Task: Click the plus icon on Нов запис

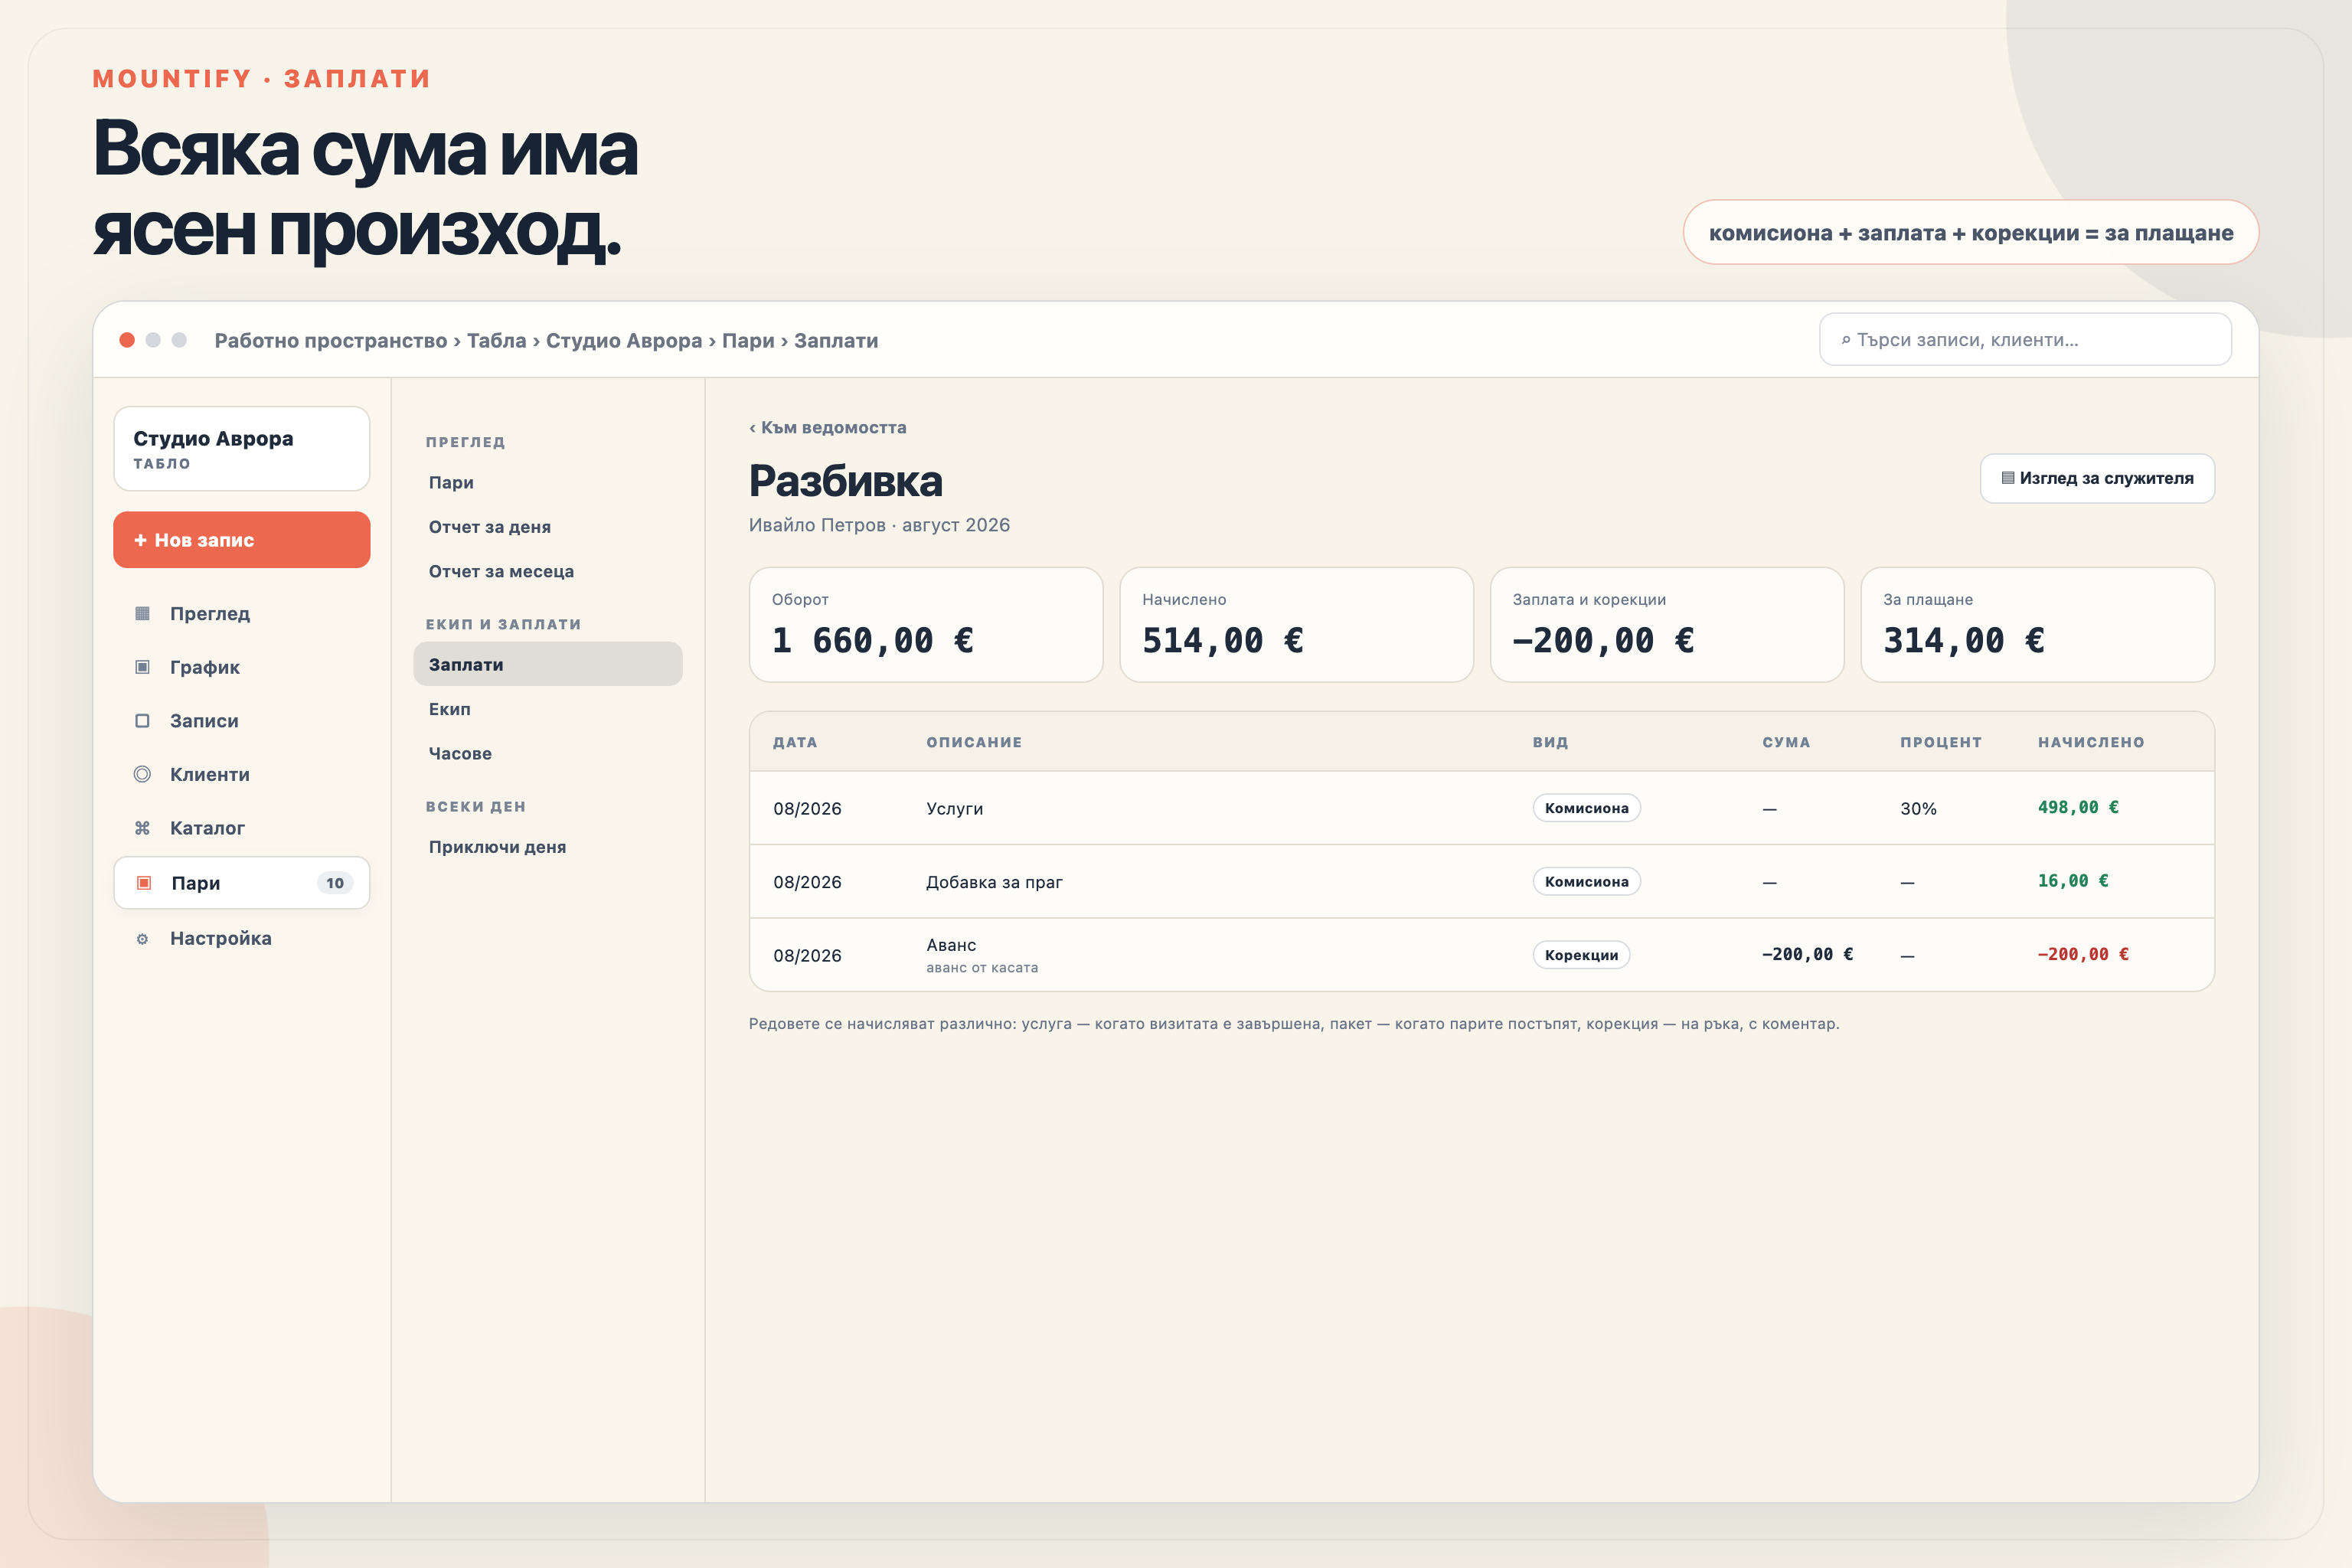Action: 140,540
